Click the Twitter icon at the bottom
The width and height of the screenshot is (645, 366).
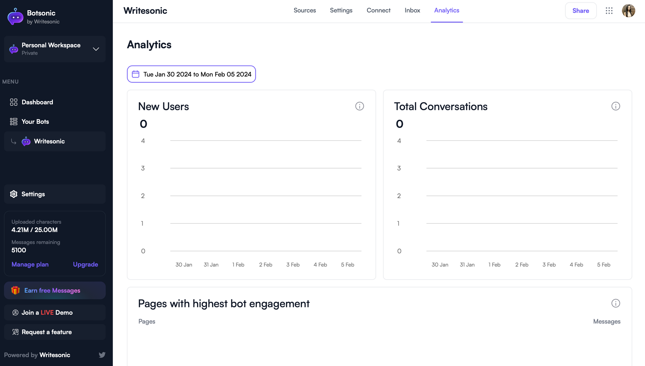(x=102, y=355)
